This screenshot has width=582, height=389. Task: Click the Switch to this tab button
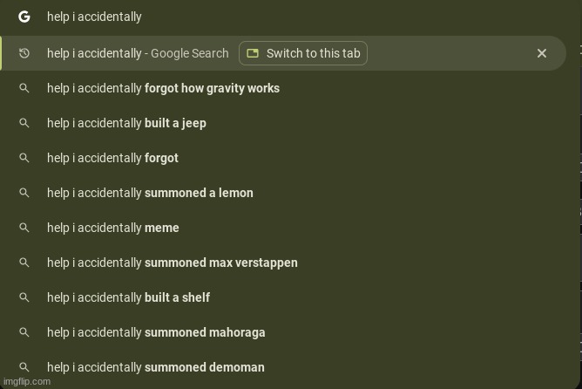[303, 53]
